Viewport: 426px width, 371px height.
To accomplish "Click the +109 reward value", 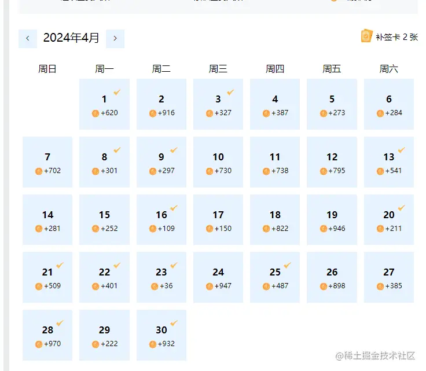I will click(x=166, y=229).
